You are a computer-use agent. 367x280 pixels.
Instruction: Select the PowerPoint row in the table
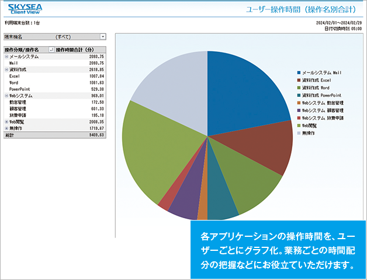[x=55, y=89]
